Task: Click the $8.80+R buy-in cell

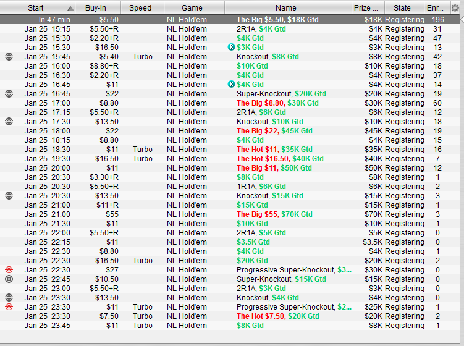Action: pos(104,66)
